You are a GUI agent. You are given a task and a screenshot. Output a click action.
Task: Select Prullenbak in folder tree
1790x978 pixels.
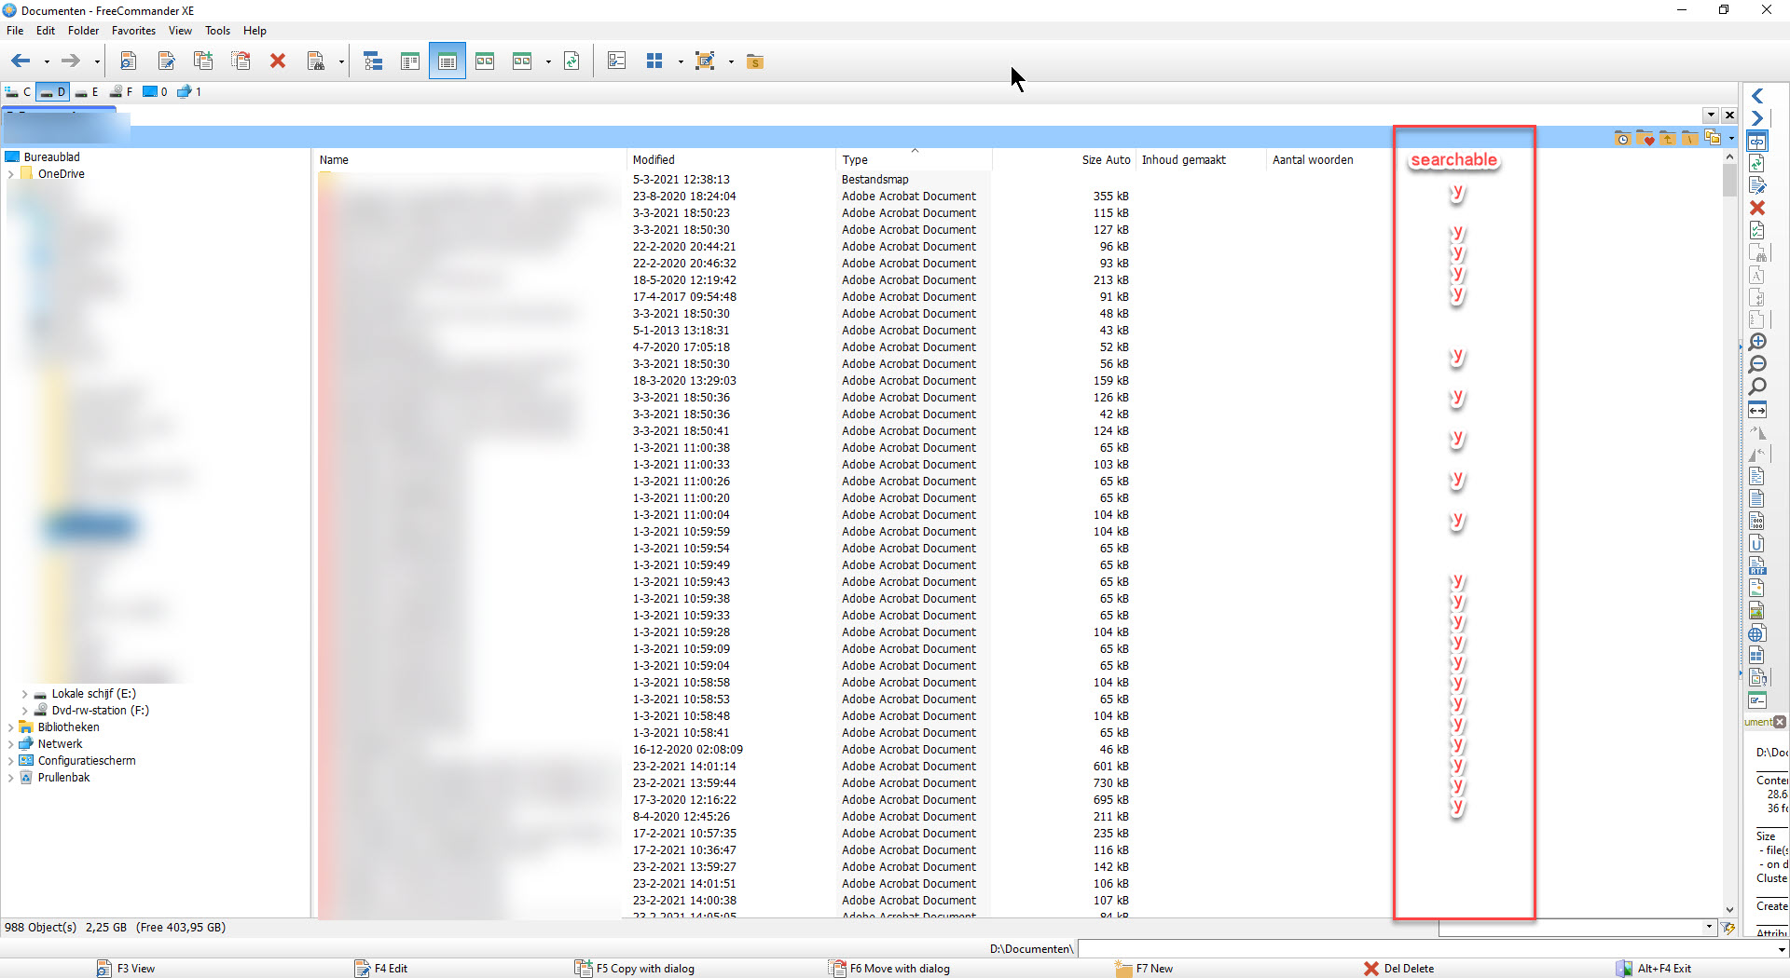pos(63,778)
